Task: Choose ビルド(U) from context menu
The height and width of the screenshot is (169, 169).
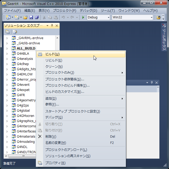Action: [81, 54]
